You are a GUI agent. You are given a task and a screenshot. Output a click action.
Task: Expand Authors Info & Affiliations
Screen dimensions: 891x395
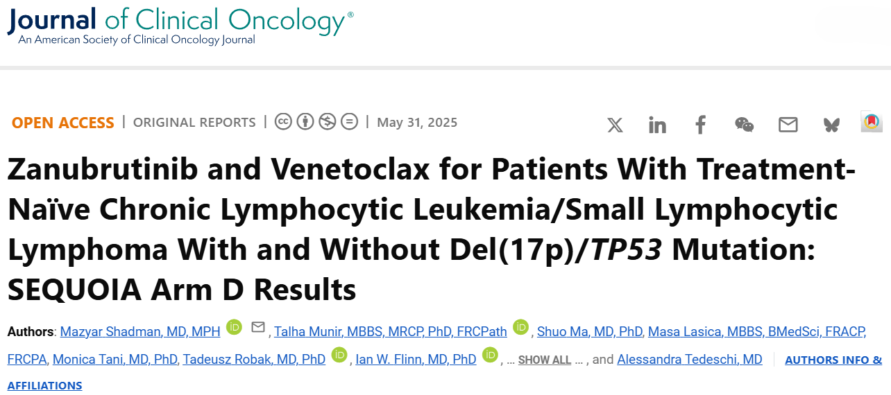click(833, 360)
